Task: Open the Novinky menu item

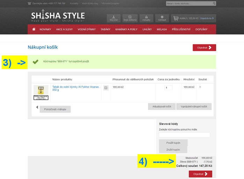Action: (45, 29)
